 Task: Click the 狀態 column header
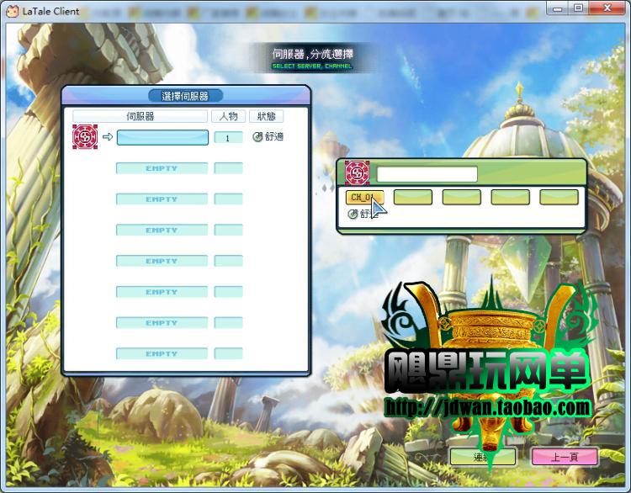point(266,116)
